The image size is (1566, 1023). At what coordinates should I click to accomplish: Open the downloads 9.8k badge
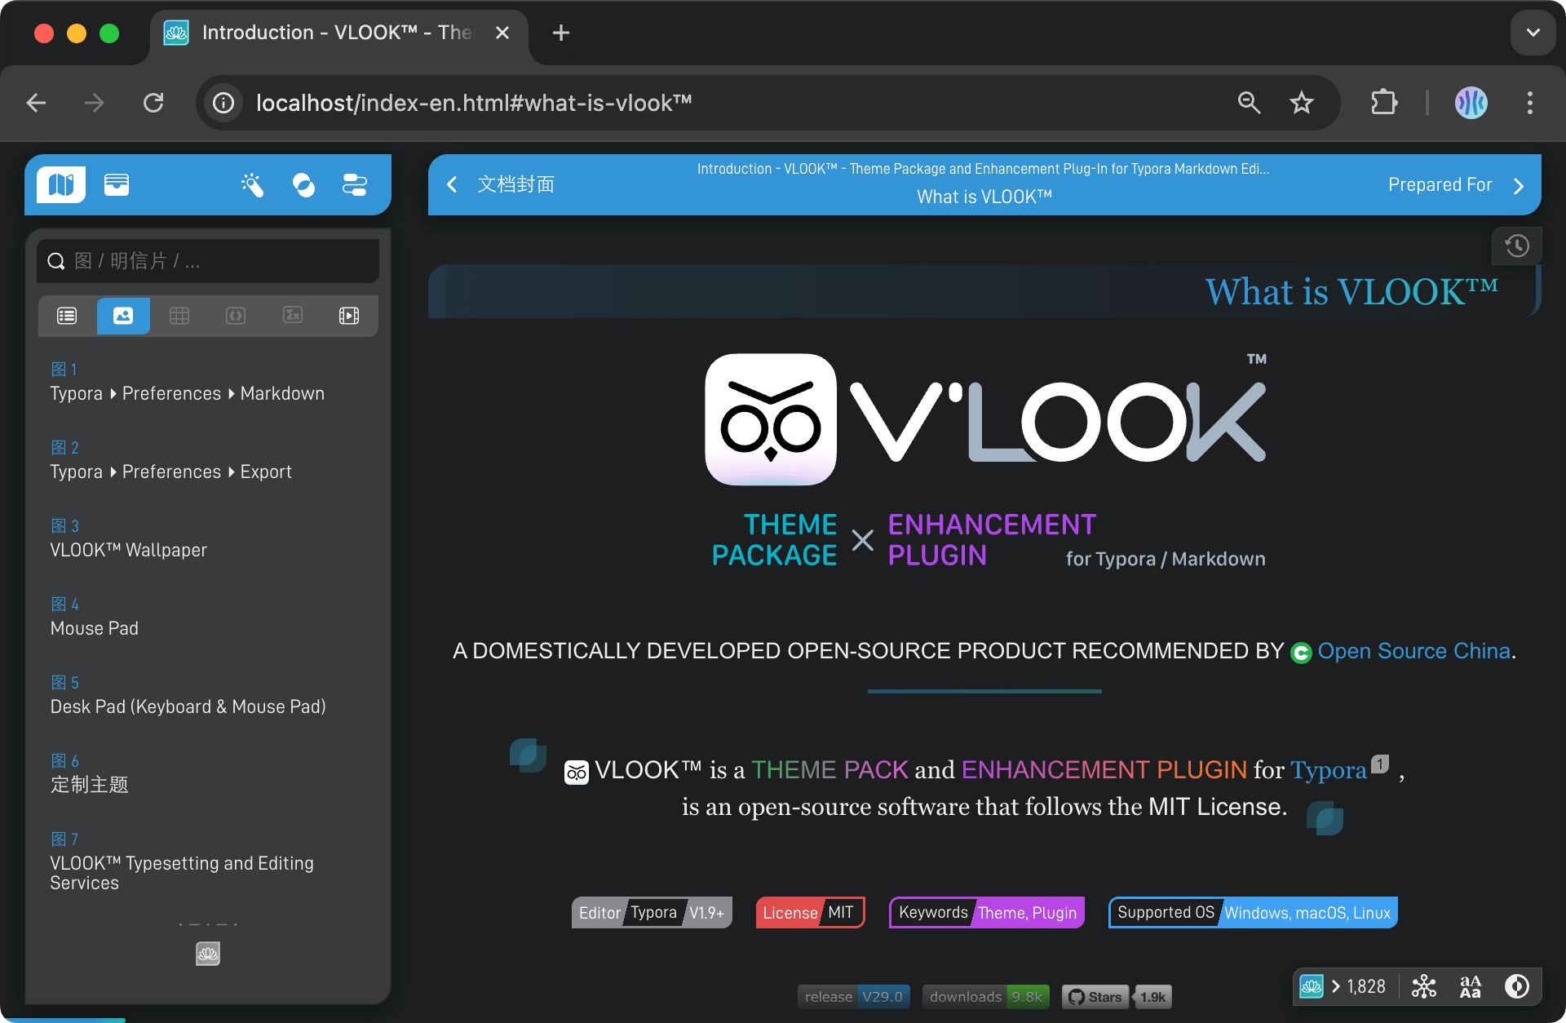point(986,997)
